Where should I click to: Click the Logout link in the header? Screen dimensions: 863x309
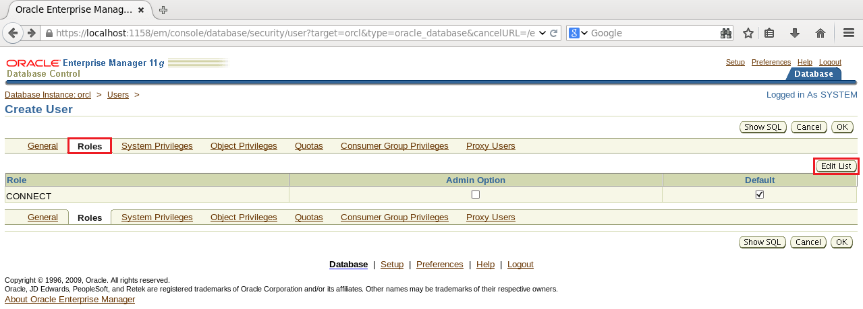tap(830, 62)
